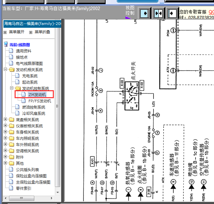
Task: Expand the 车内照明系统 folder
Action: (5, 138)
